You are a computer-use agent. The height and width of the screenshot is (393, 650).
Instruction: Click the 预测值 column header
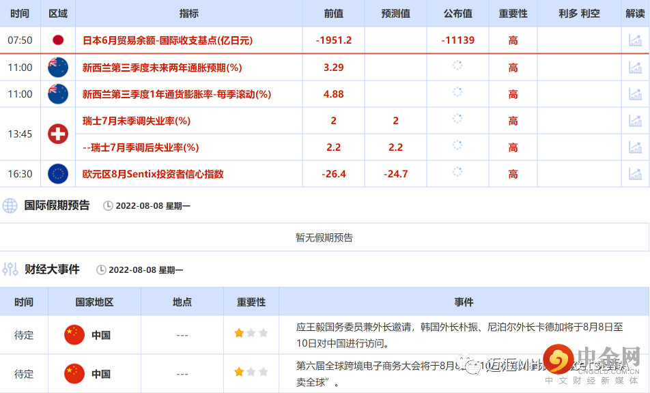395,14
